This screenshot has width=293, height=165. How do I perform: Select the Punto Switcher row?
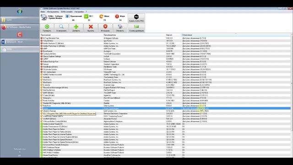pyautogui.click(x=165, y=101)
